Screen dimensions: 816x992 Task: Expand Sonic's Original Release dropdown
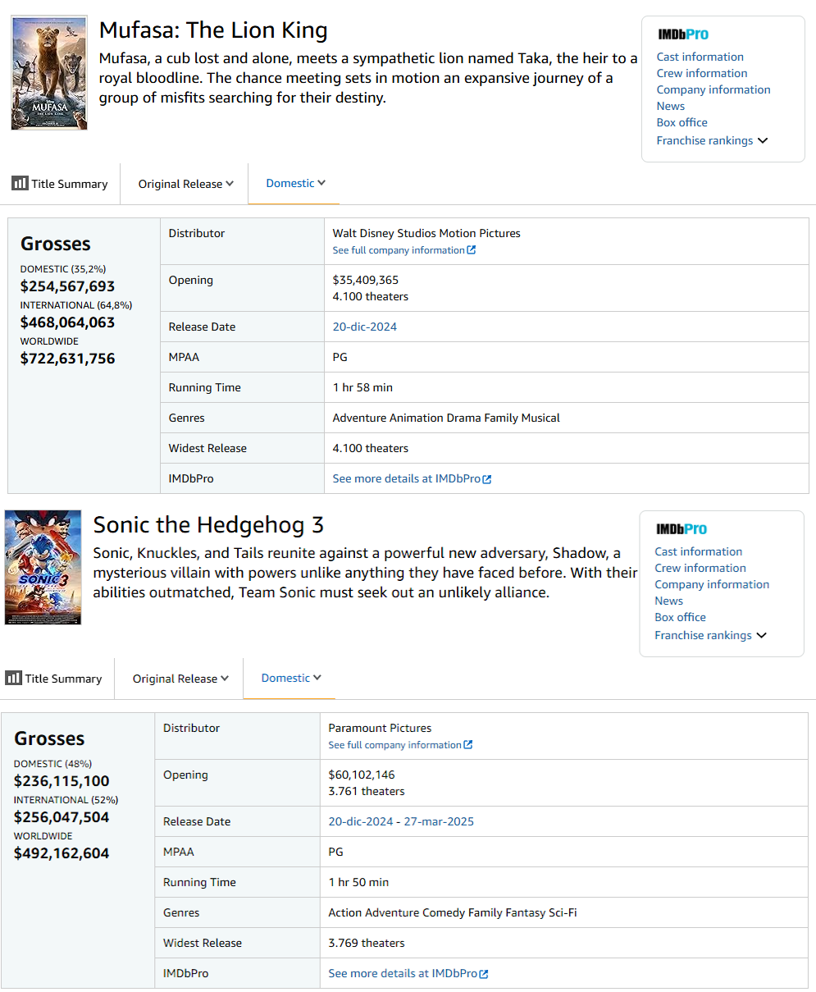[180, 679]
